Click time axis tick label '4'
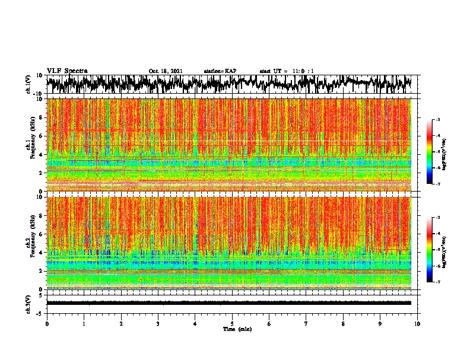This screenshot has height=363, width=470. (195, 324)
